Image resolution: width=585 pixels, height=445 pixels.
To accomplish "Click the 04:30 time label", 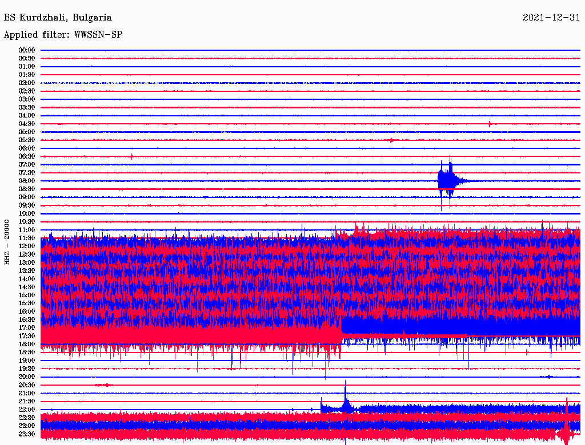I will [27, 124].
